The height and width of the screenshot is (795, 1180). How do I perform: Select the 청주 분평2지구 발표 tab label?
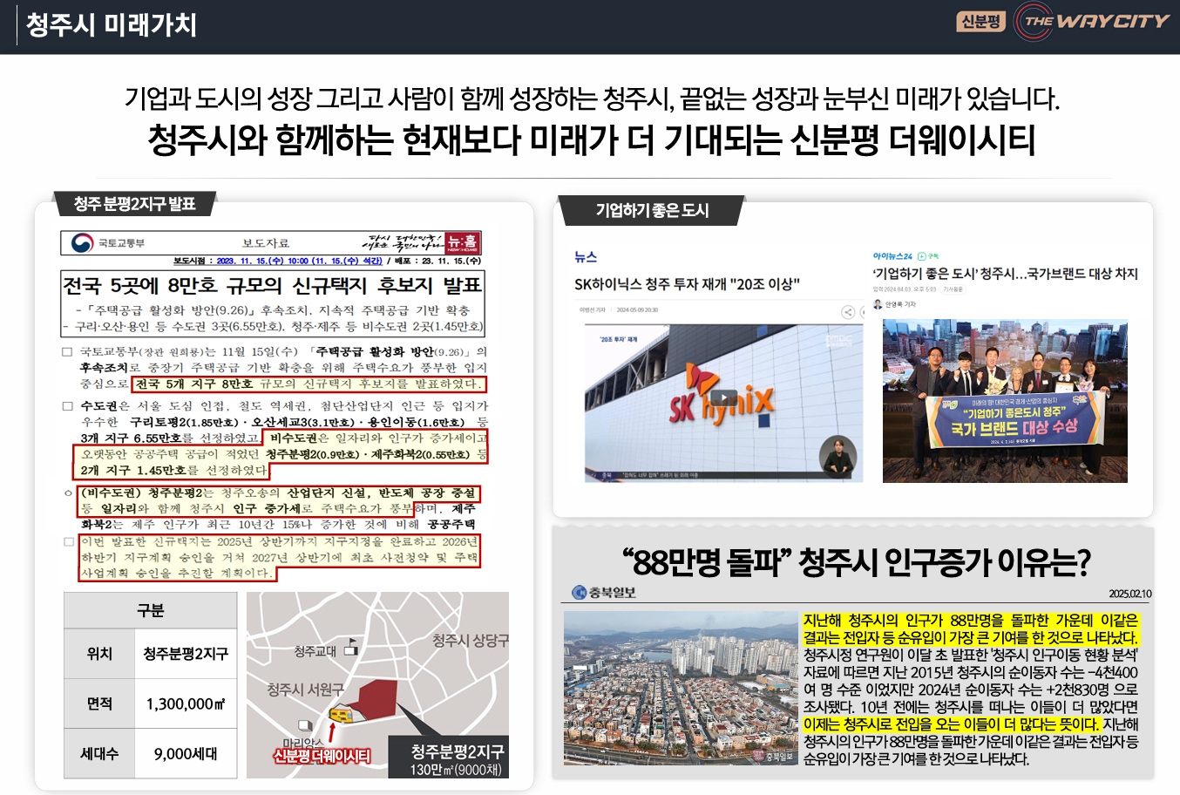click(x=134, y=204)
